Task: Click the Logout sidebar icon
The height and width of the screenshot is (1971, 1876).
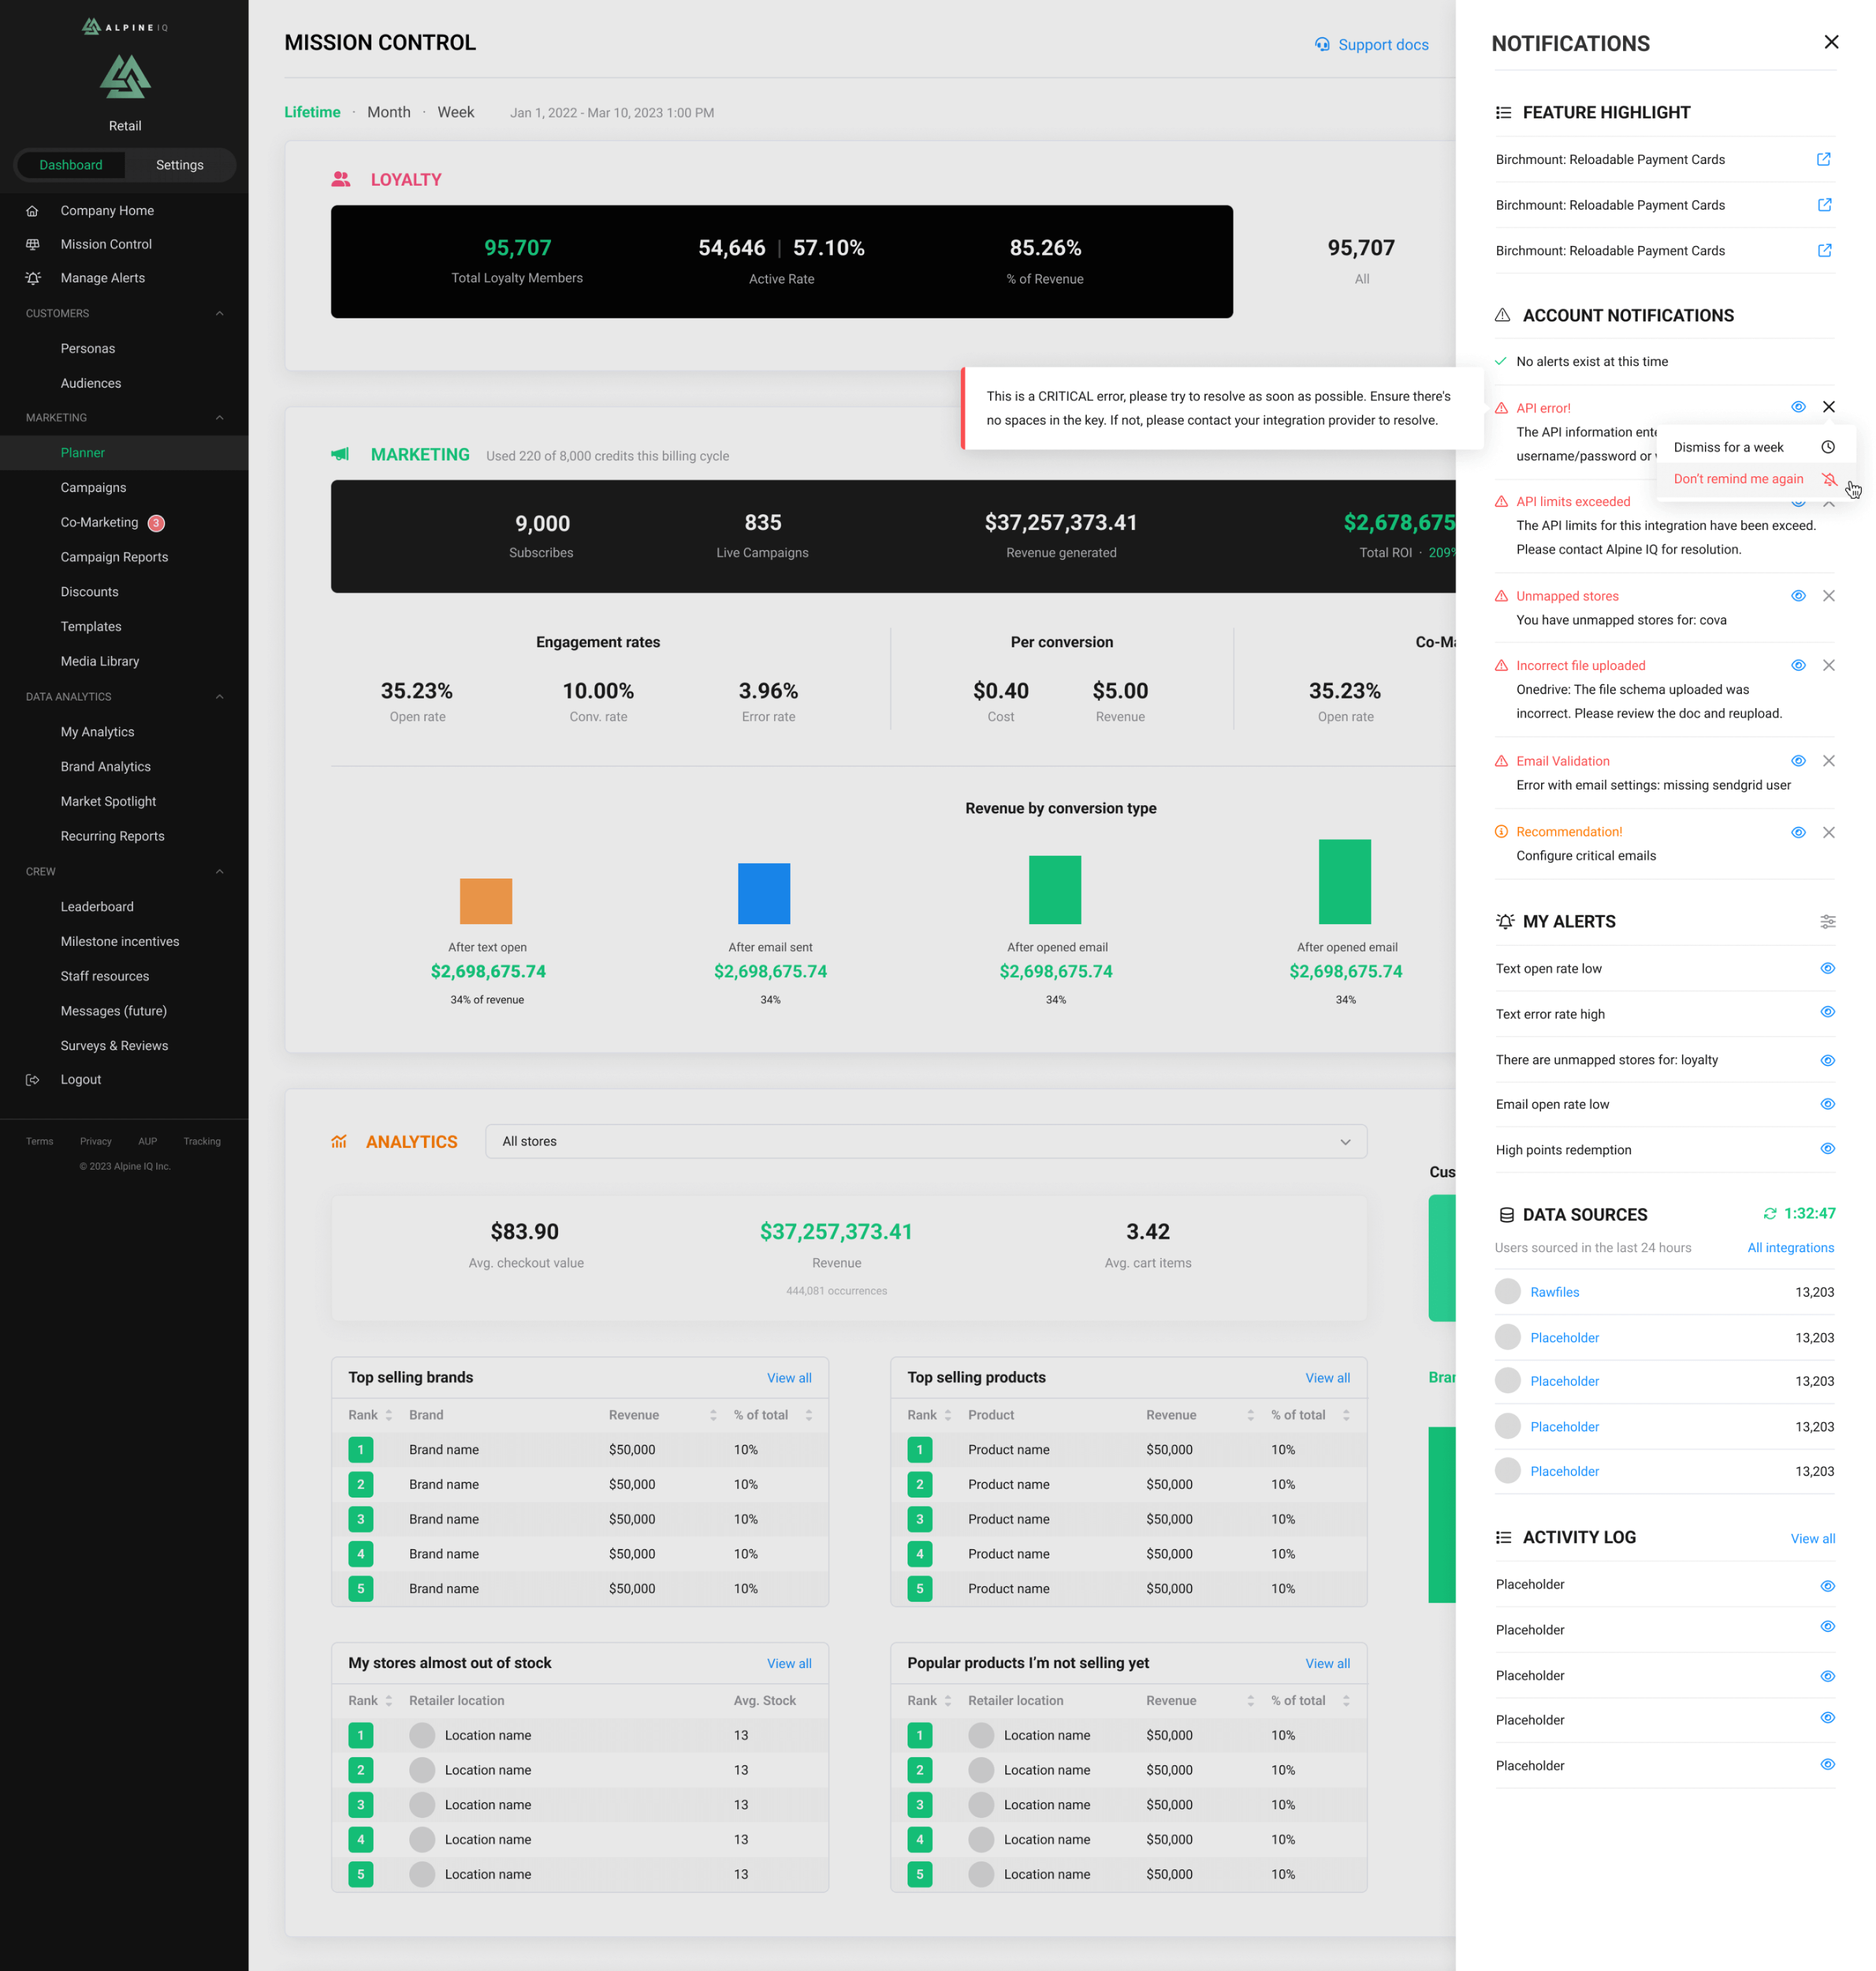Action: click(33, 1079)
